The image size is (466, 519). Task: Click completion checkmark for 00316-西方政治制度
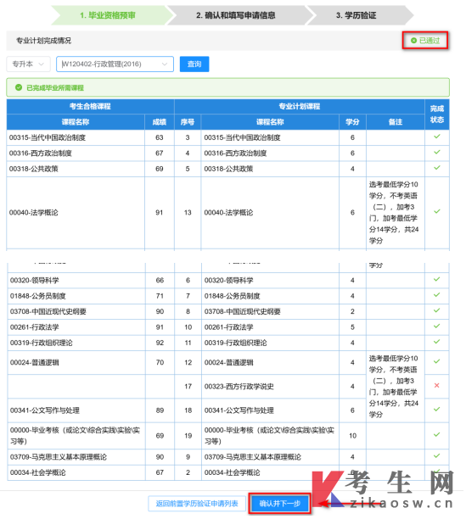(437, 152)
